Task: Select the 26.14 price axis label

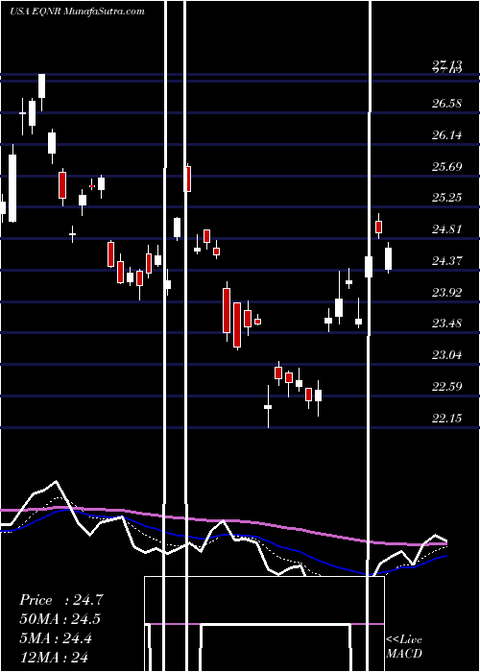Action: click(446, 135)
